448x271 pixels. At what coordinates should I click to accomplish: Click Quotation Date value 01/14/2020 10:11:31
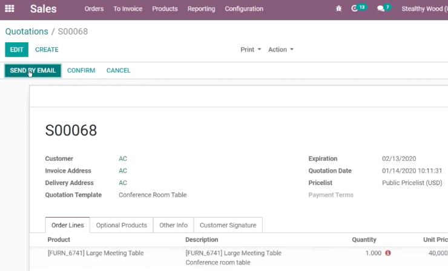(x=412, y=171)
